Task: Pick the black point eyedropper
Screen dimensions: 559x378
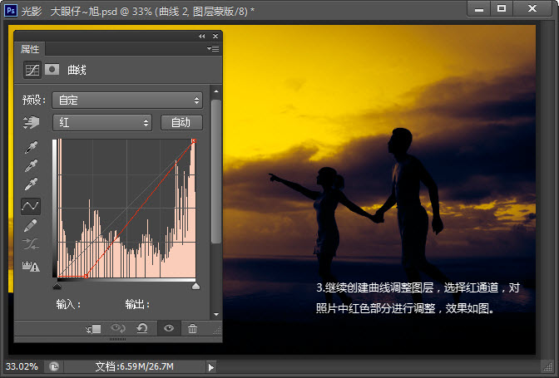Action: [x=31, y=147]
